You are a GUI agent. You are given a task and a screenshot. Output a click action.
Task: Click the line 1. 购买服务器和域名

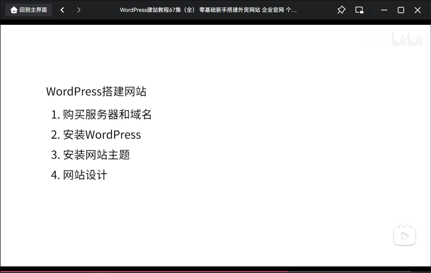(x=101, y=114)
